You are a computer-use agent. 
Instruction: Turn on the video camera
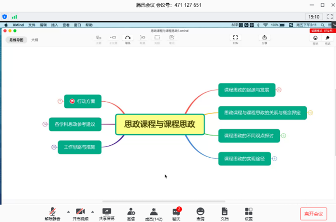click(x=80, y=213)
